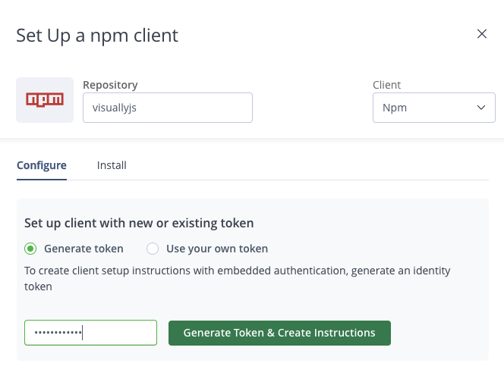This screenshot has width=504, height=385.
Task: Close the Set Up a npm client dialog
Action: [x=481, y=34]
